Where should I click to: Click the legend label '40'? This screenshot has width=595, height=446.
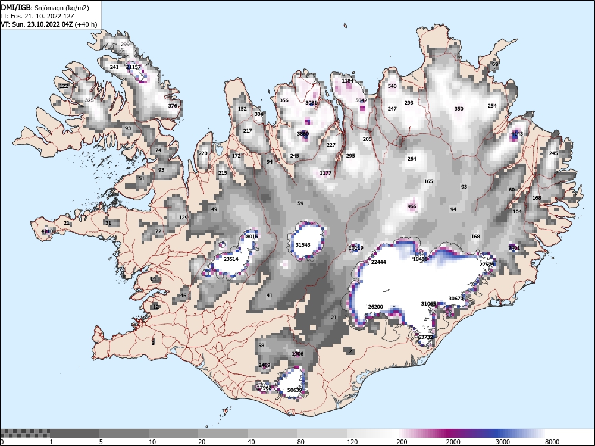[x=251, y=442]
